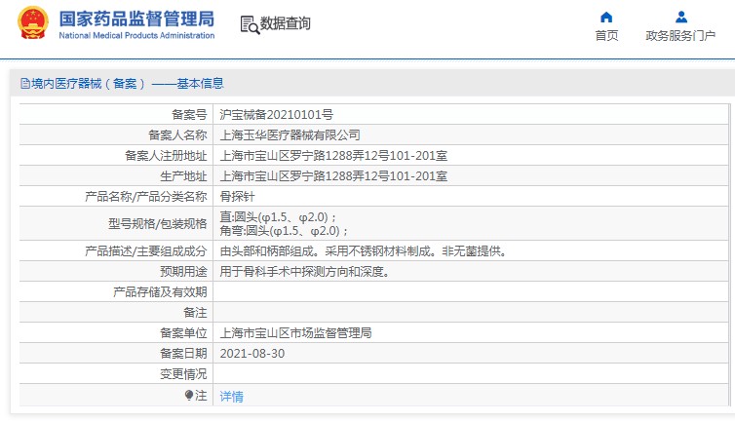
Task: Click the 备案单位 label
Action: point(183,333)
